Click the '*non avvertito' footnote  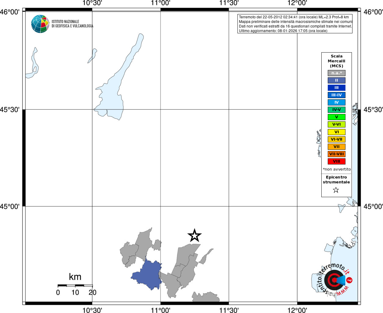(x=337, y=169)
